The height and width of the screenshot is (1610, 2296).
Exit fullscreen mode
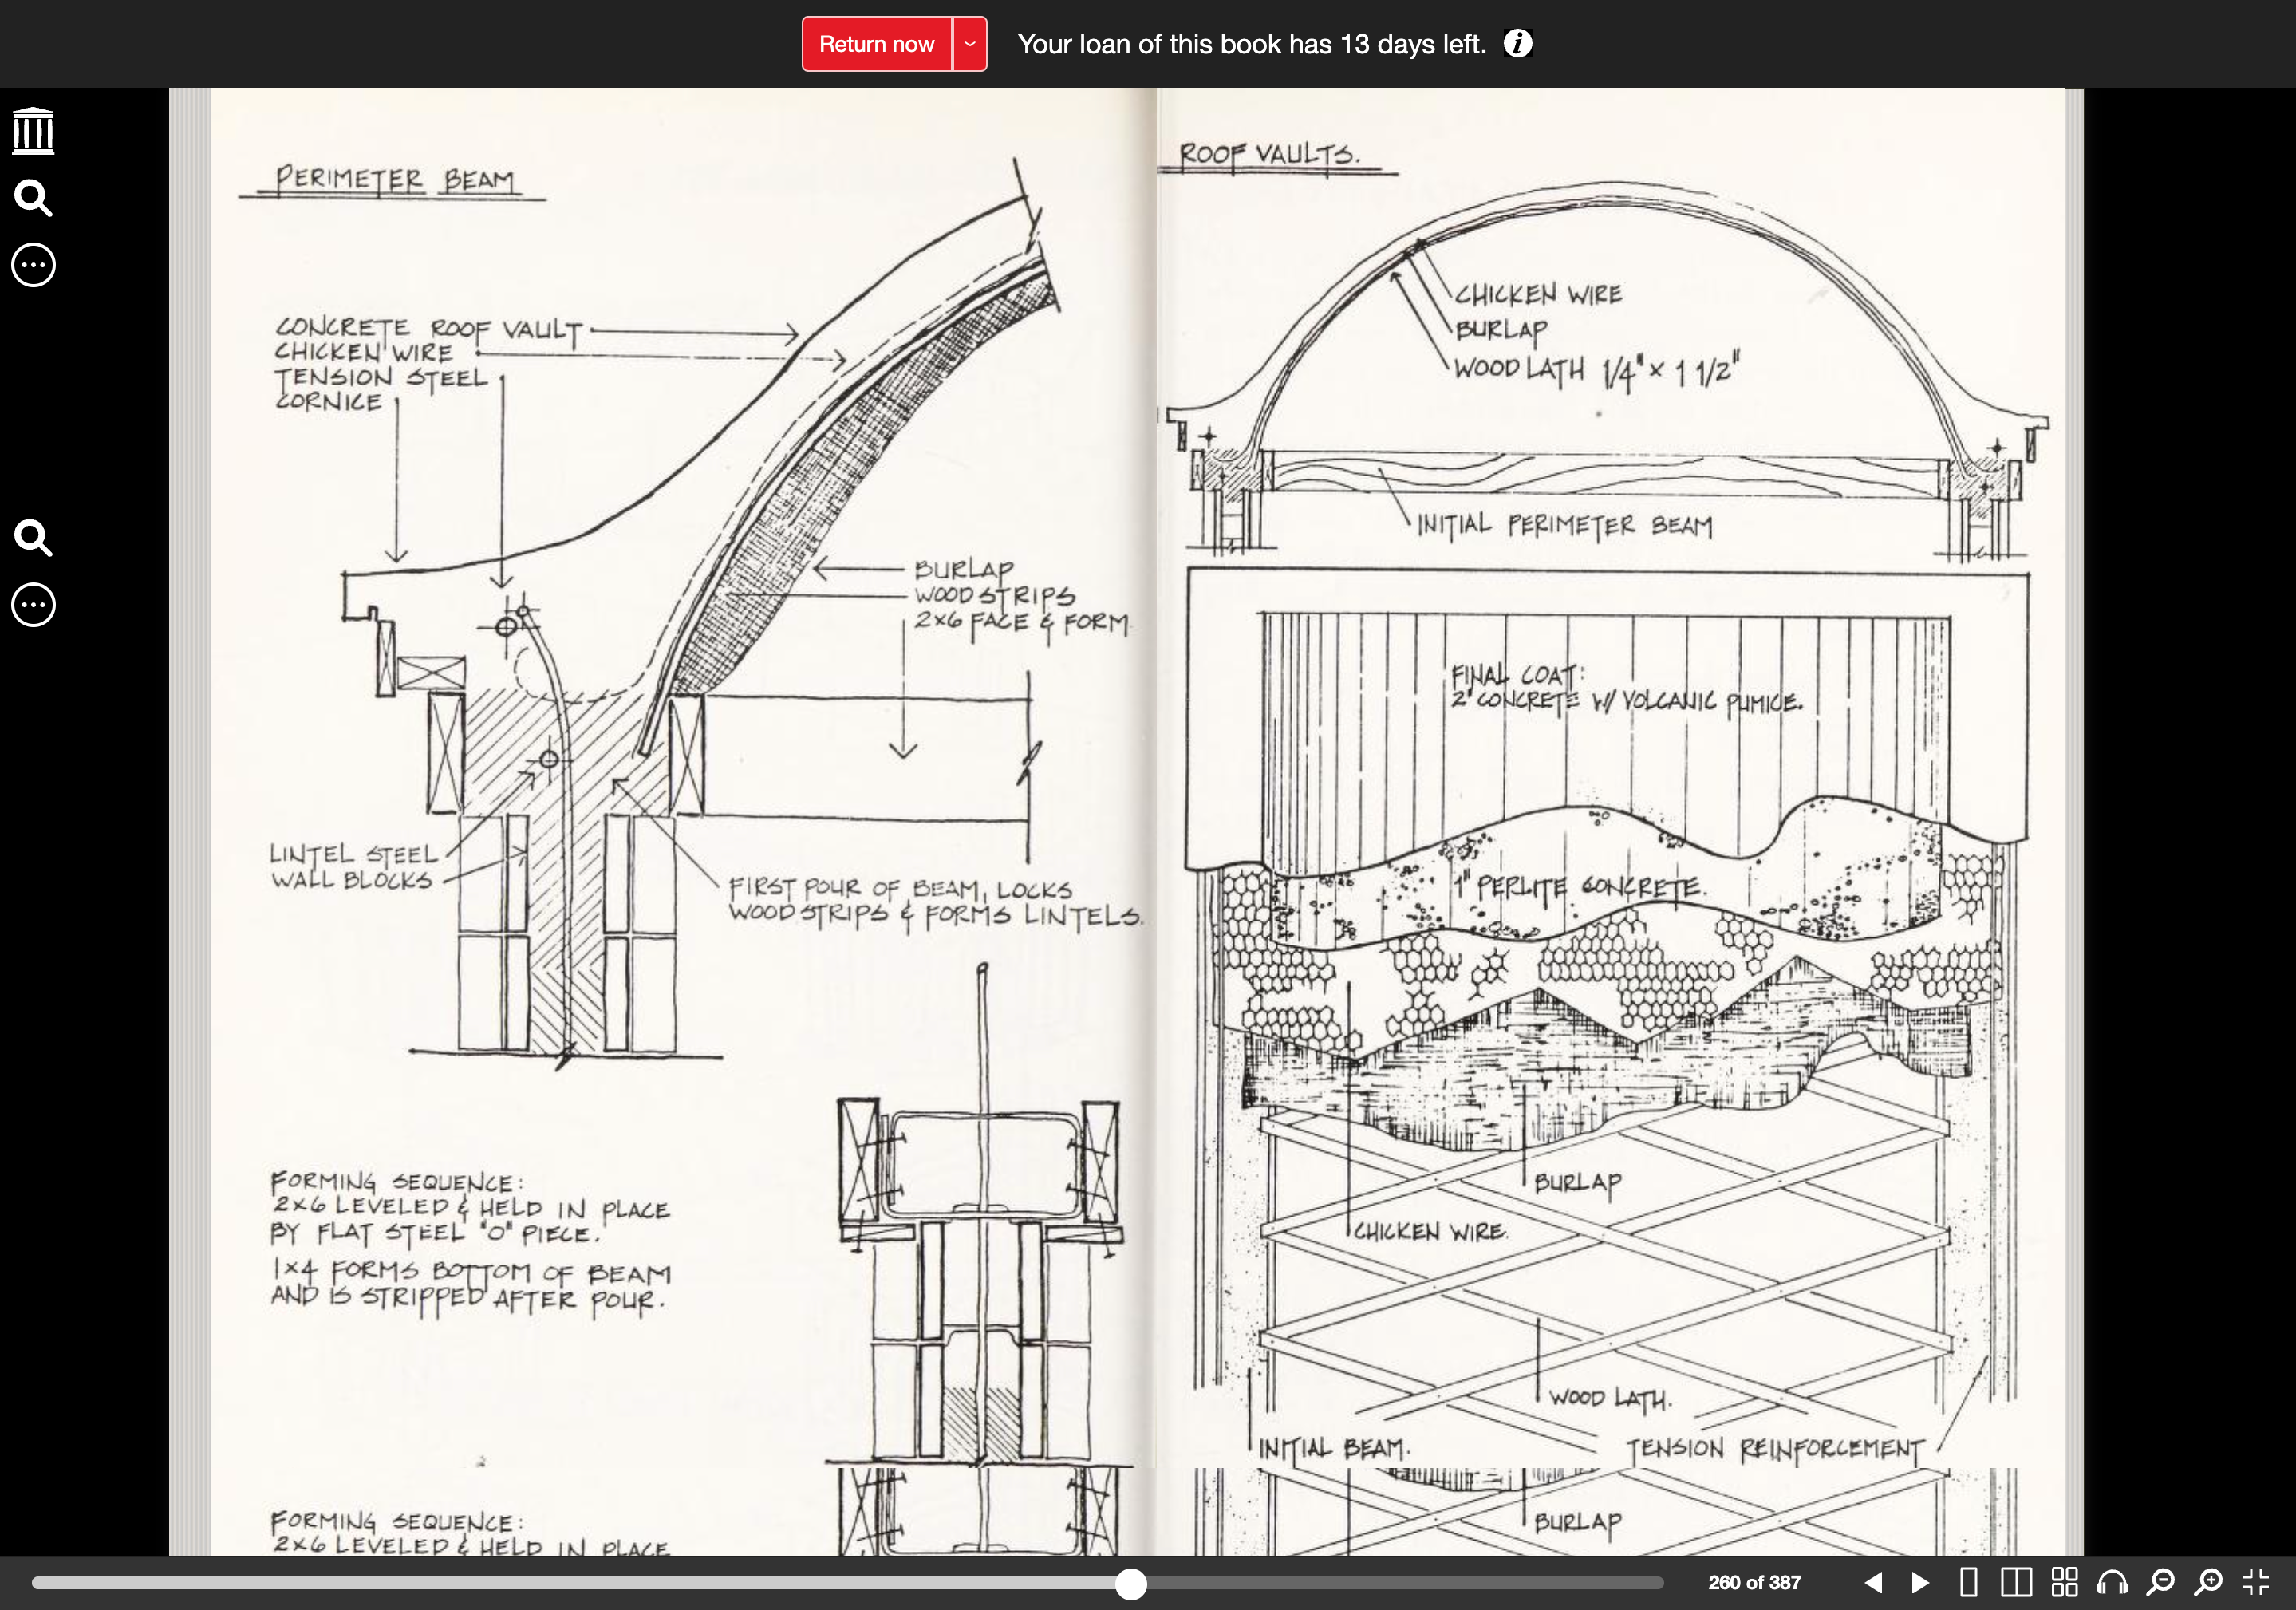tap(2256, 1582)
